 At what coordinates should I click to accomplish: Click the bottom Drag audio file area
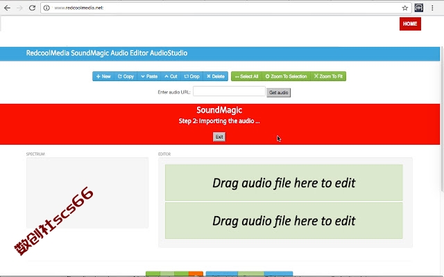pos(284,220)
